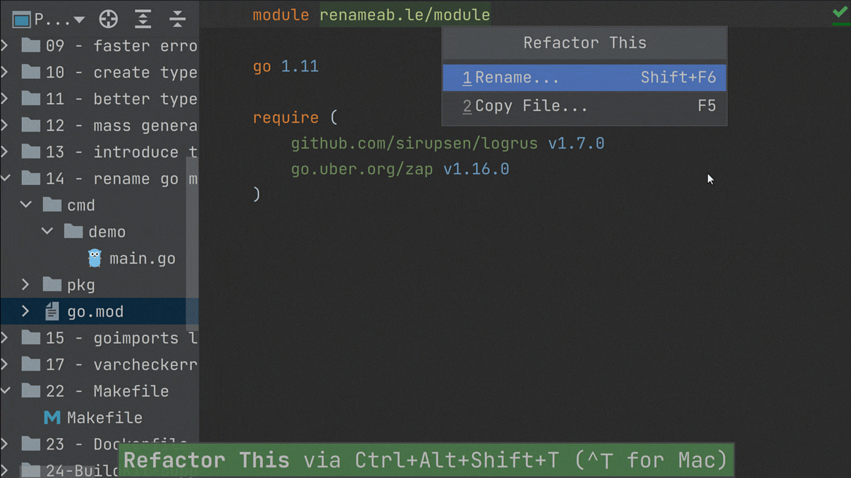
Task: Expand the 15 - goimports folder
Action: tap(5, 338)
